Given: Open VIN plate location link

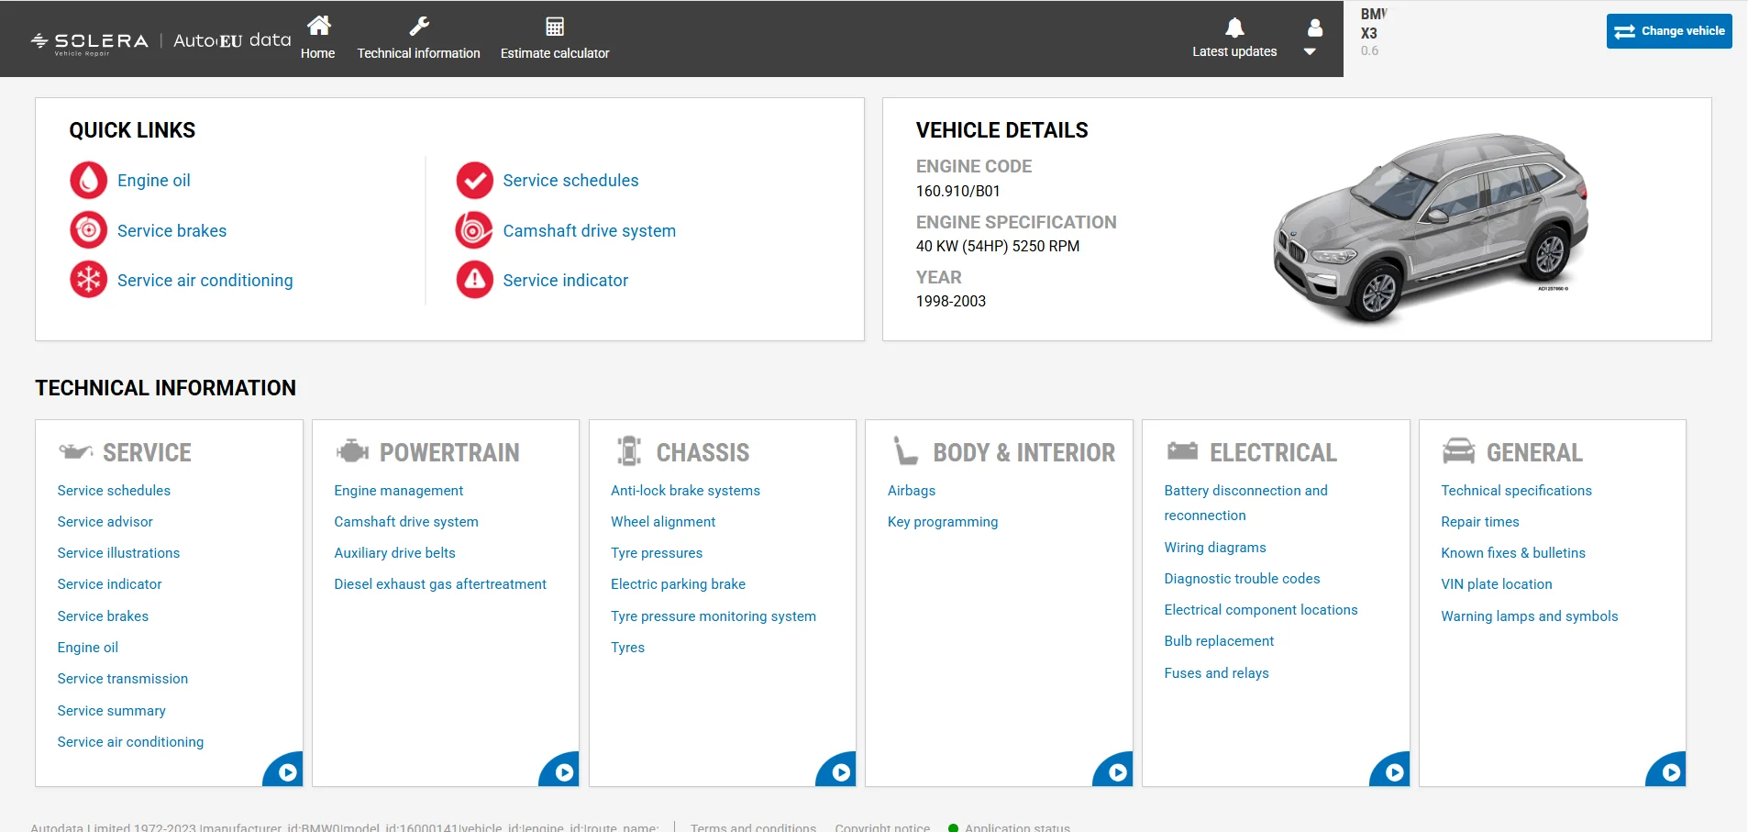Looking at the screenshot, I should tap(1497, 584).
